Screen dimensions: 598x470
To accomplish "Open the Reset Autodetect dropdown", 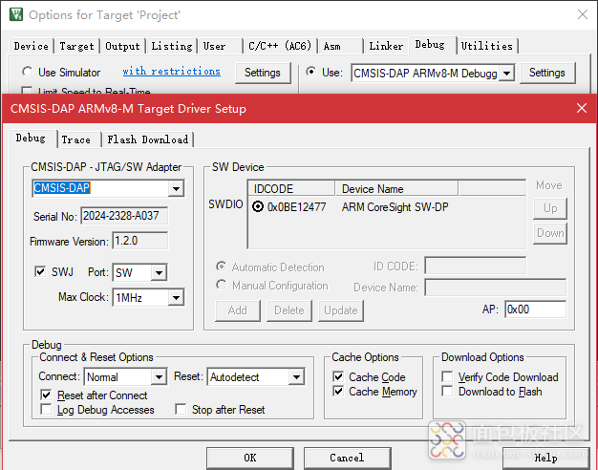I will click(x=296, y=377).
